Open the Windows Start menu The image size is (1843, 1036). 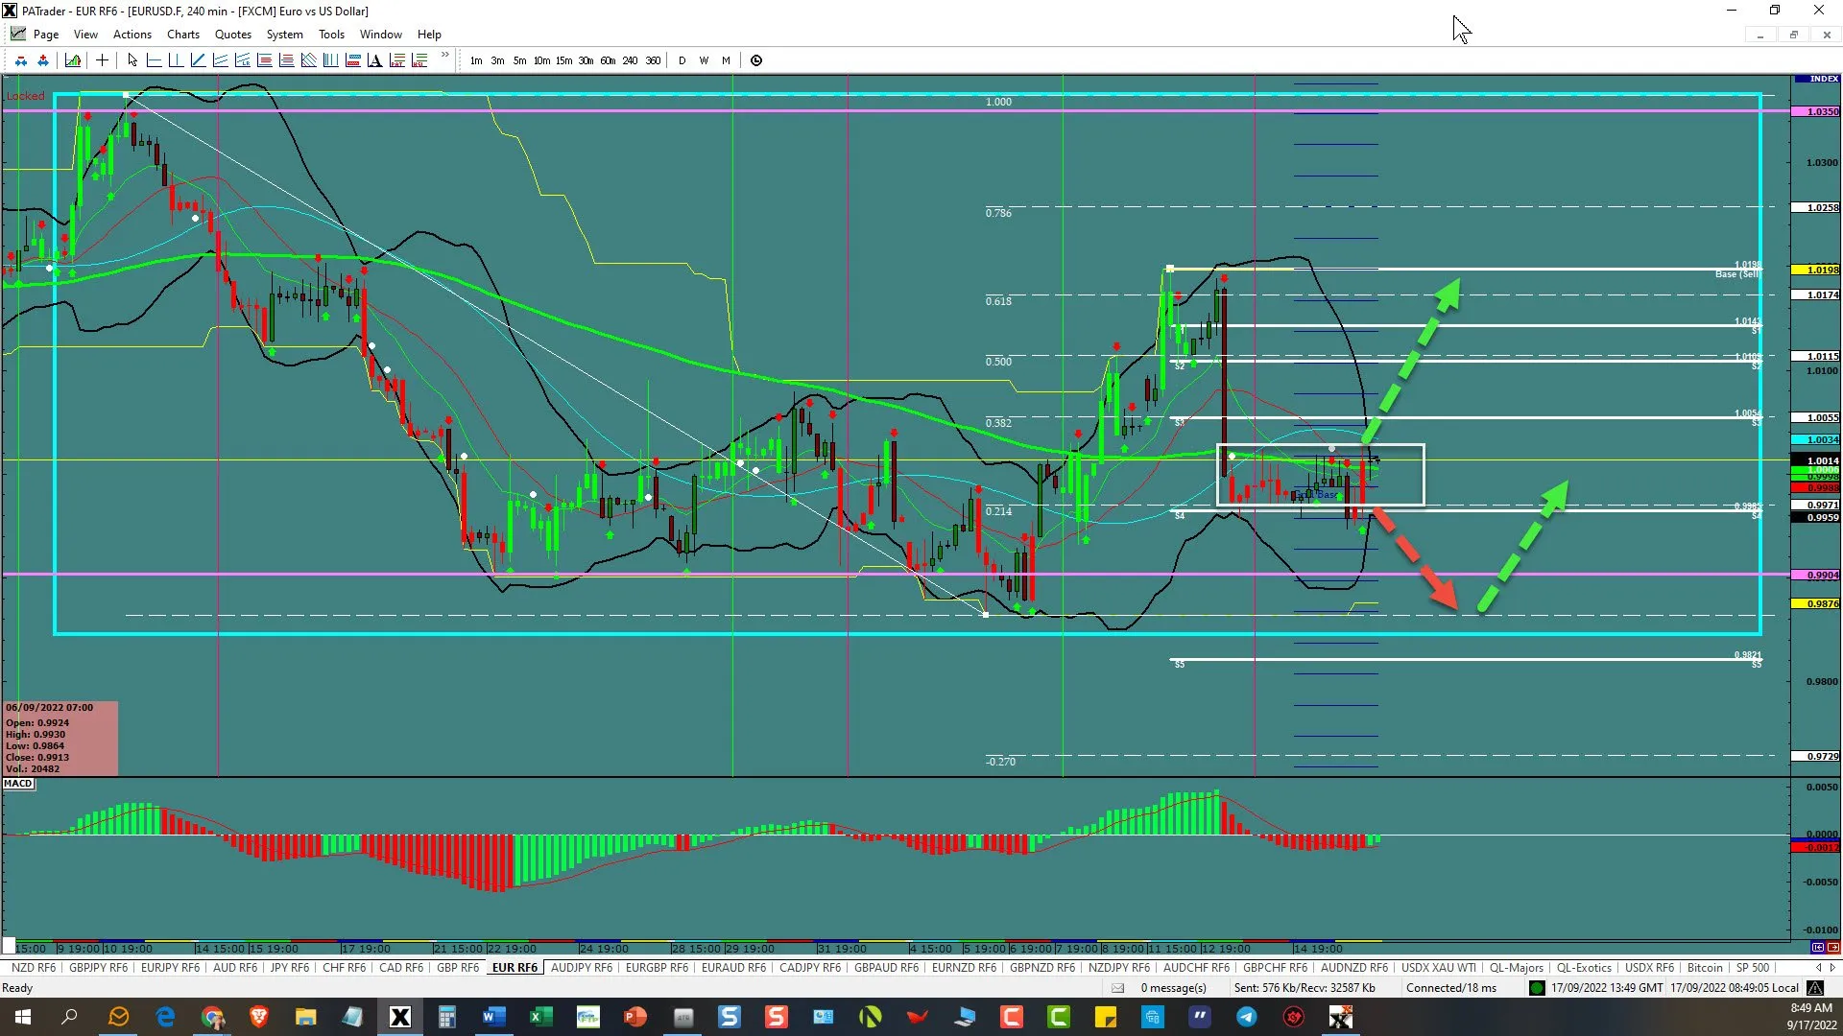pos(23,1017)
